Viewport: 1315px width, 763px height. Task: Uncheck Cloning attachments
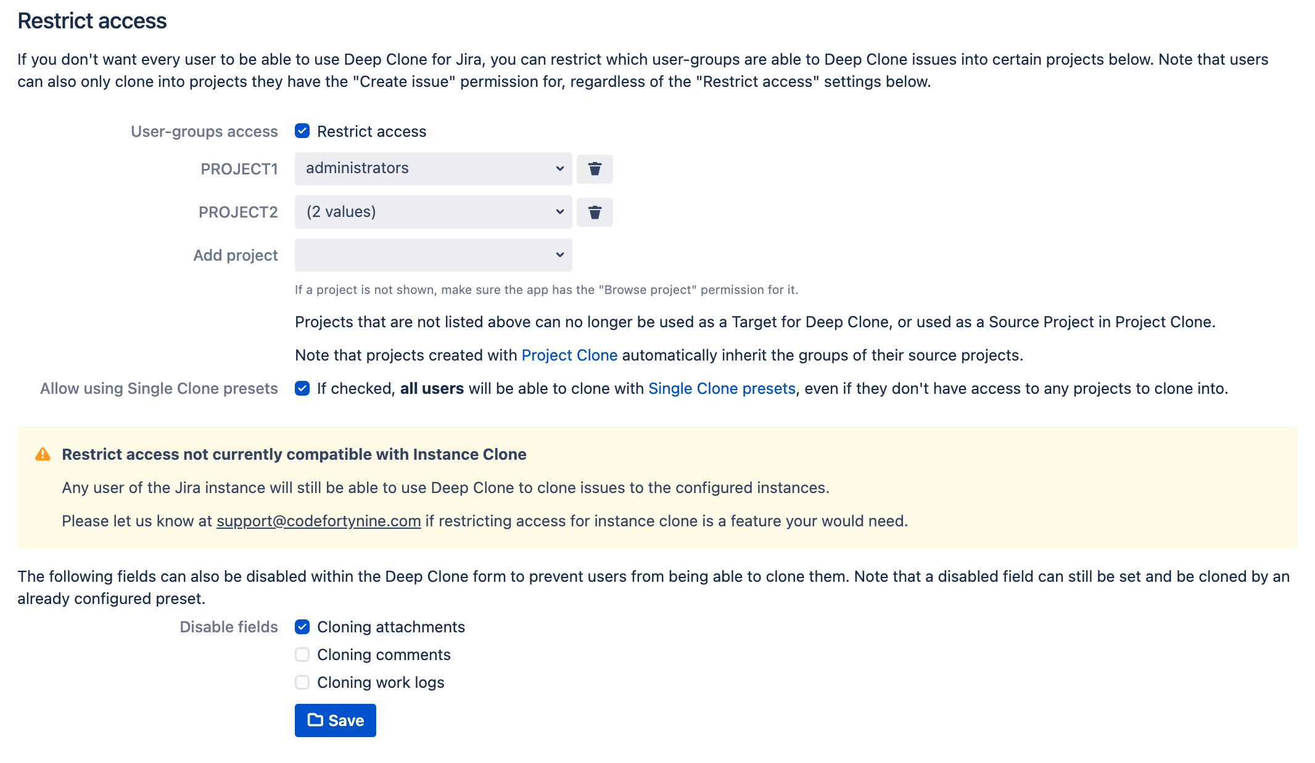point(302,627)
